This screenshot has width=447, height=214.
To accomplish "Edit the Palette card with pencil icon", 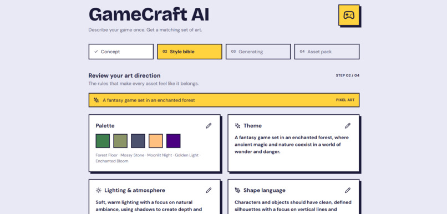I will pos(209,126).
